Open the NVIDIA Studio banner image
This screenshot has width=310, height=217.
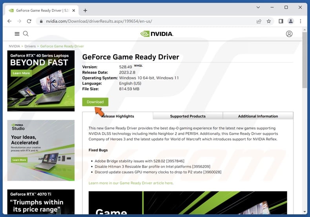click(41, 150)
